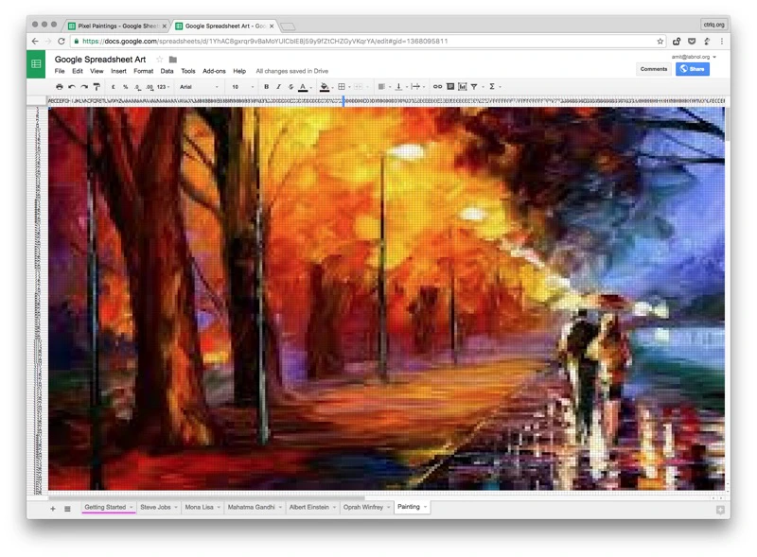This screenshot has width=757, height=557.
Task: Click the filter icon in the toolbar
Action: click(475, 86)
